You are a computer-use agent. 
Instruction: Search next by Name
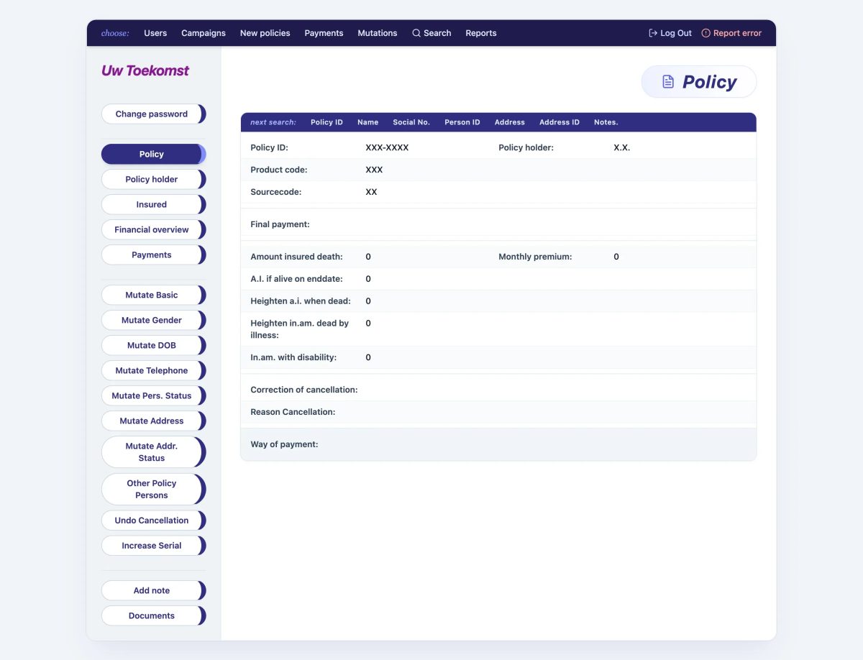coord(367,122)
